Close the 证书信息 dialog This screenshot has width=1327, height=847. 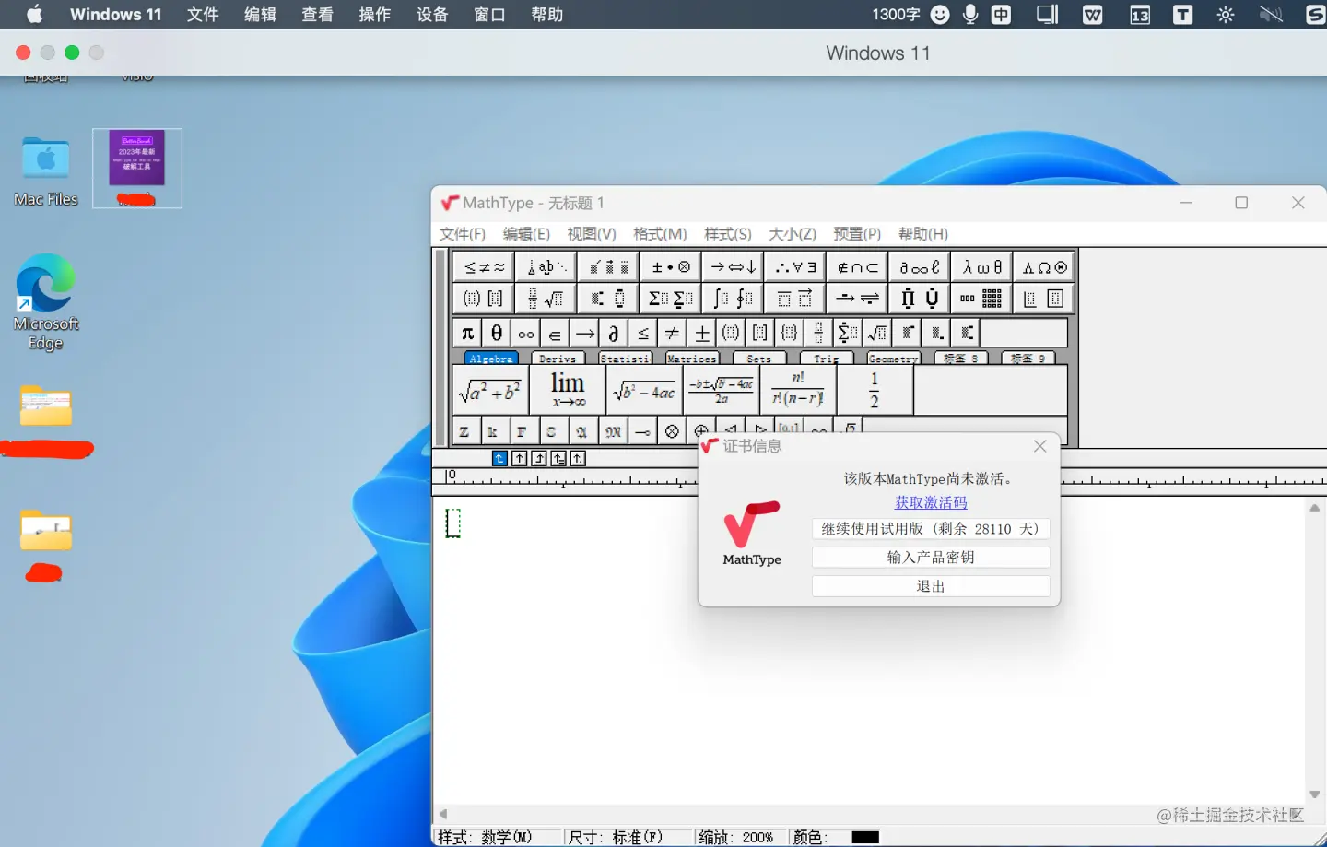coord(1039,446)
